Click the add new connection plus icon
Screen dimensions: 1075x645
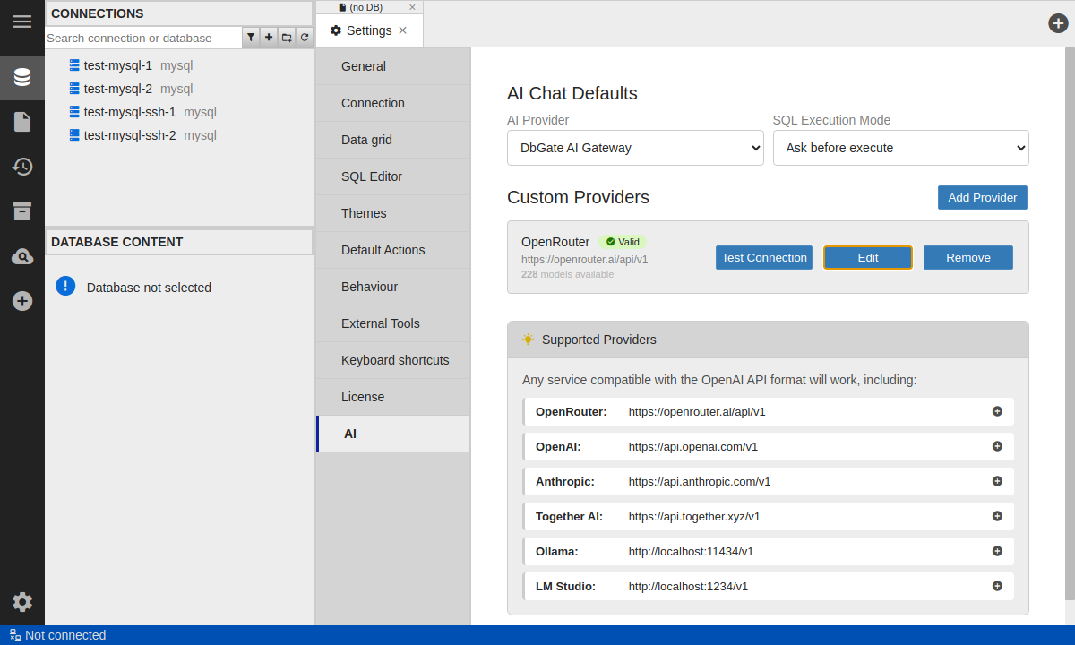coord(269,38)
